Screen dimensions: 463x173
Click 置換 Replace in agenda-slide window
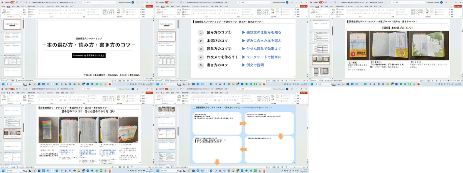297,12
